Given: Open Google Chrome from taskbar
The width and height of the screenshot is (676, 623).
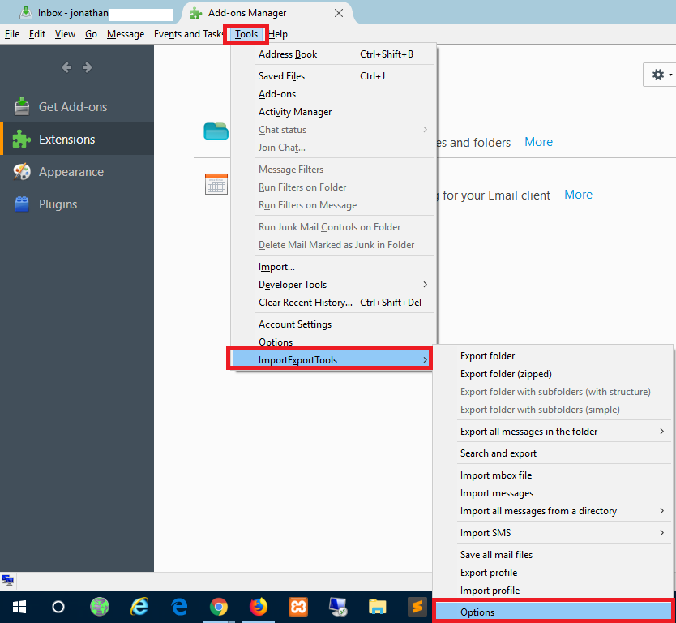Looking at the screenshot, I should [x=219, y=607].
